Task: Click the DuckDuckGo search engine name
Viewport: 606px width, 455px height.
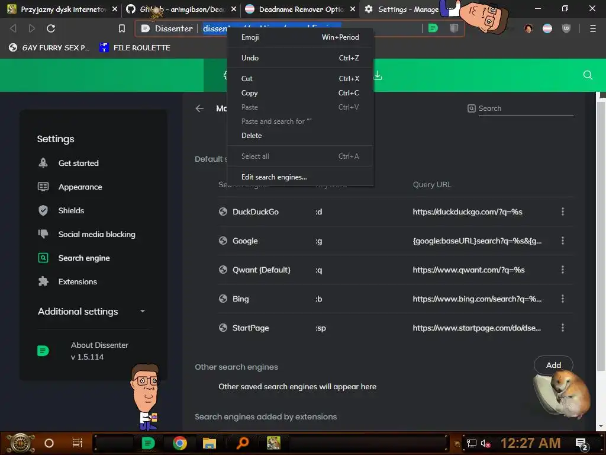Action: pyautogui.click(x=256, y=212)
